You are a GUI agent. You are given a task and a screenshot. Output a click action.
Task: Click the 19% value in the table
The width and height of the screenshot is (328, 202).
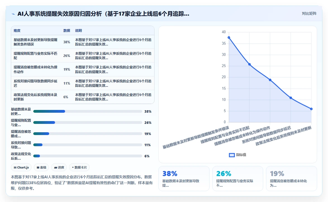click(67, 69)
